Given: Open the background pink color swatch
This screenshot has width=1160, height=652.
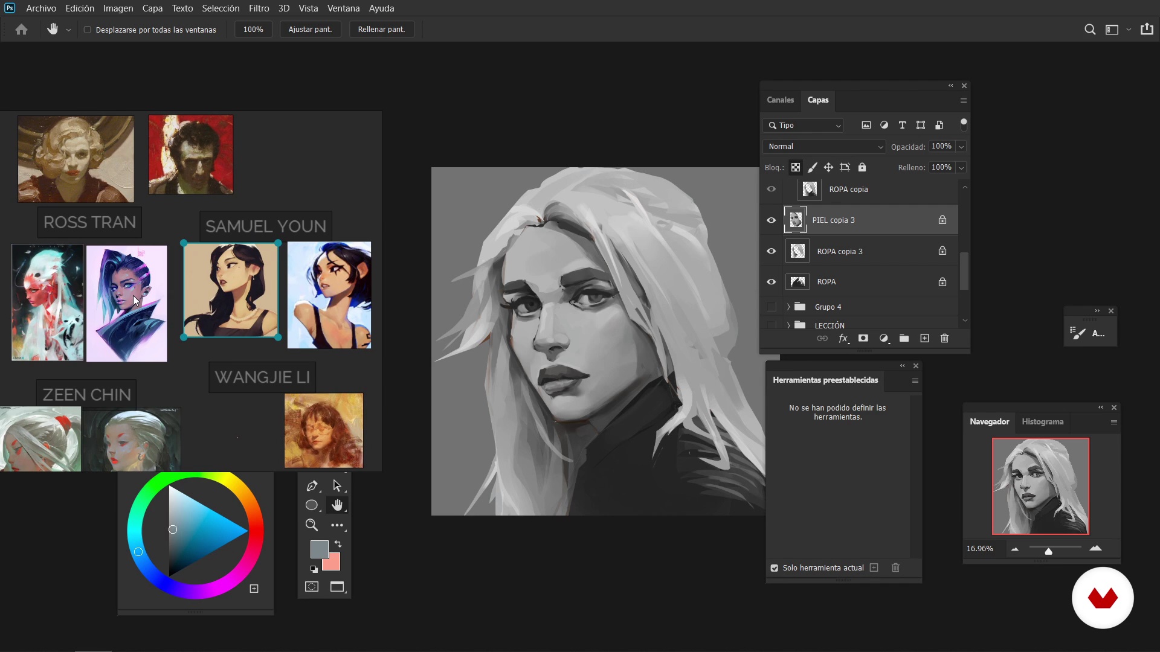Looking at the screenshot, I should [333, 564].
